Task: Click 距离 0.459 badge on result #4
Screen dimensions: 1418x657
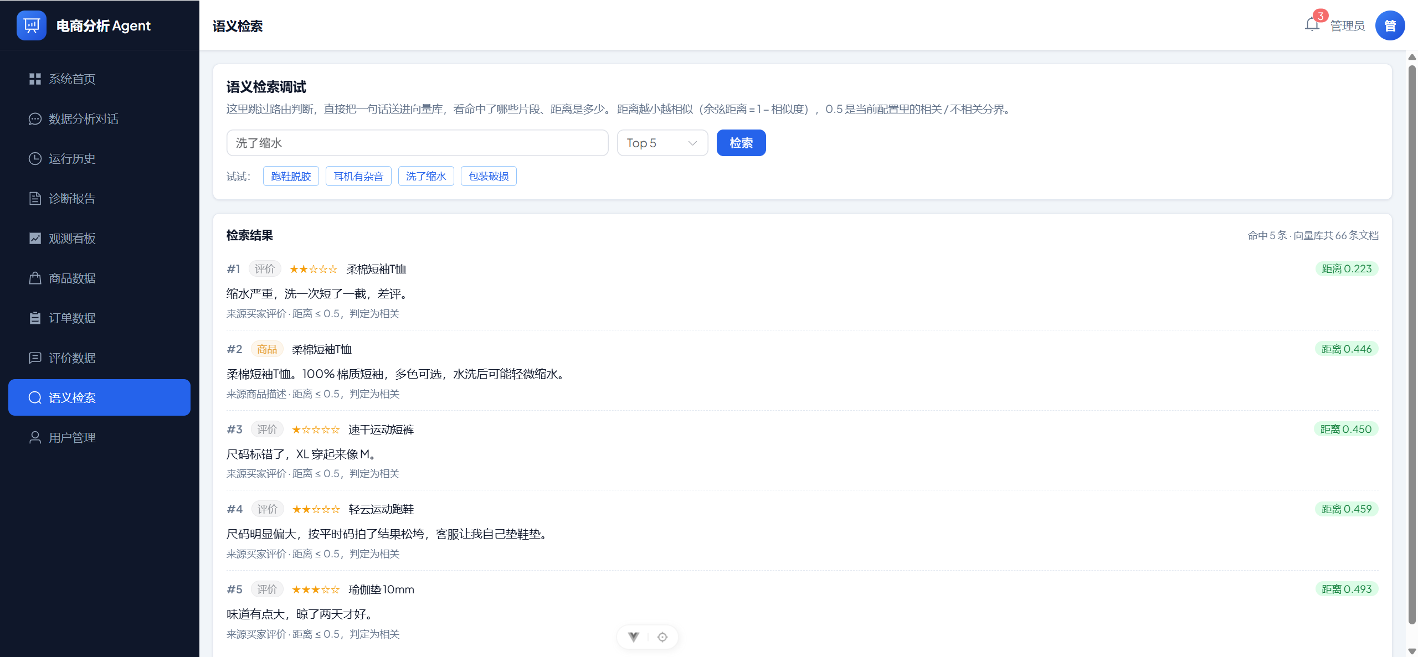Action: 1347,509
